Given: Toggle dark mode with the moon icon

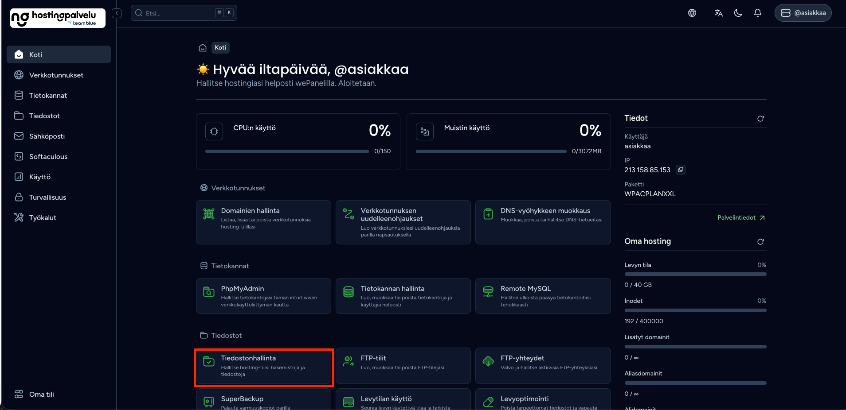Looking at the screenshot, I should [x=738, y=13].
